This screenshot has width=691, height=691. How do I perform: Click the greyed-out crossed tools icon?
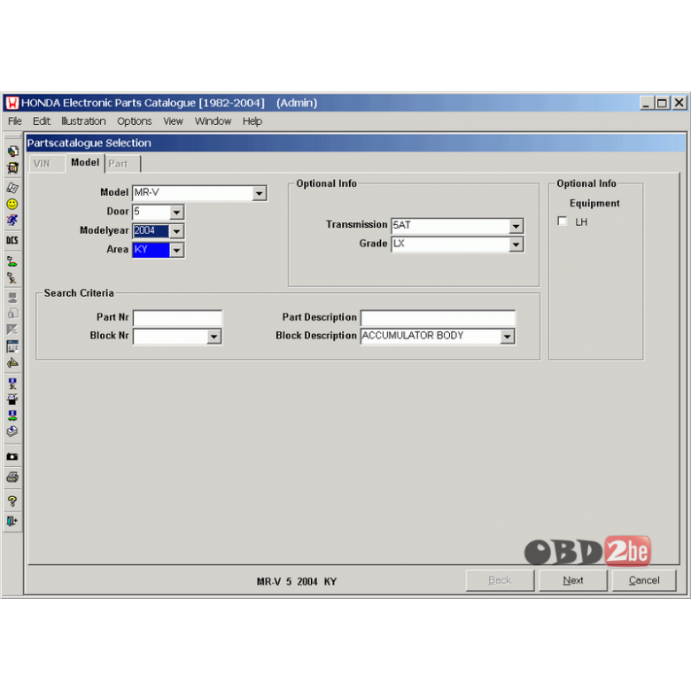point(12,330)
